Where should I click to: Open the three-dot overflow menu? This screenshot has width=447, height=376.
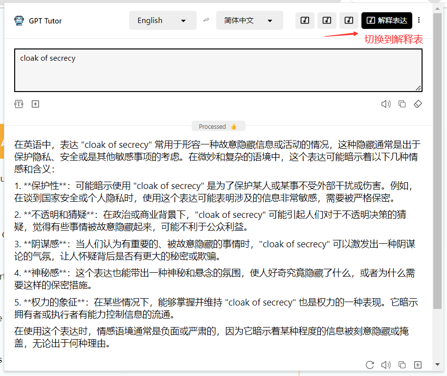click(419, 20)
